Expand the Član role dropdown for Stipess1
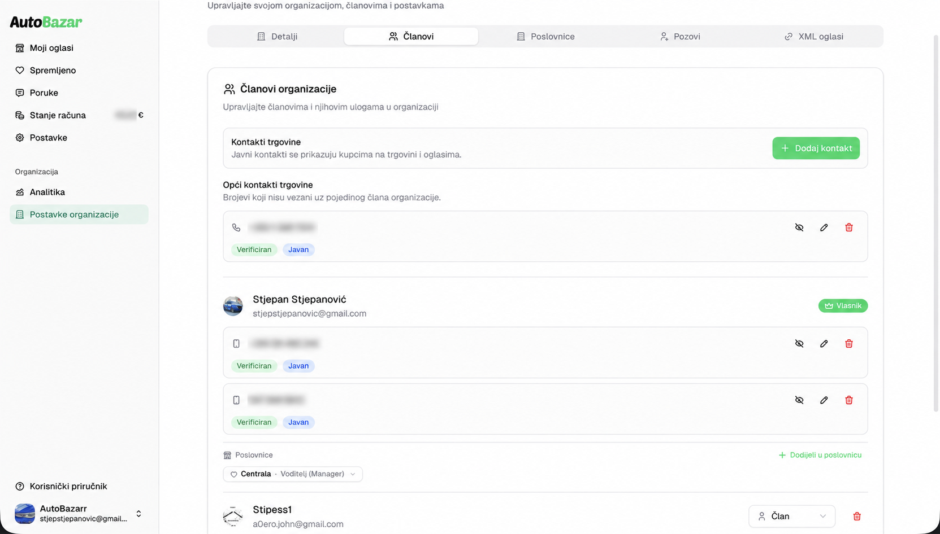 pos(791,517)
